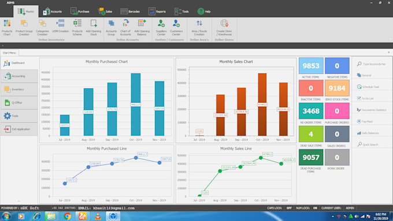
Task: Click the 3468 Re-Order Items tile
Action: (x=311, y=111)
